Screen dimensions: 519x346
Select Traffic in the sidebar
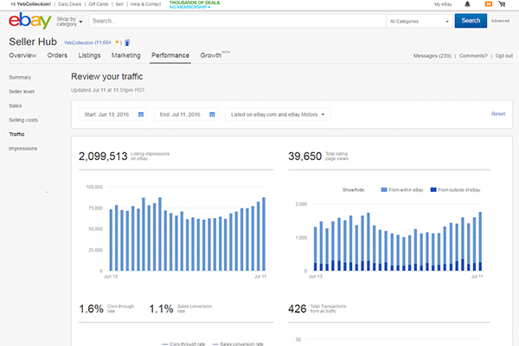17,134
